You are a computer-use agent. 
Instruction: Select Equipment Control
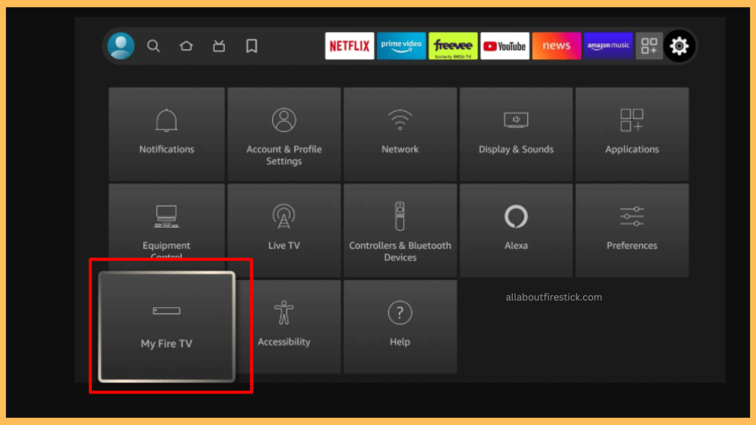(166, 229)
